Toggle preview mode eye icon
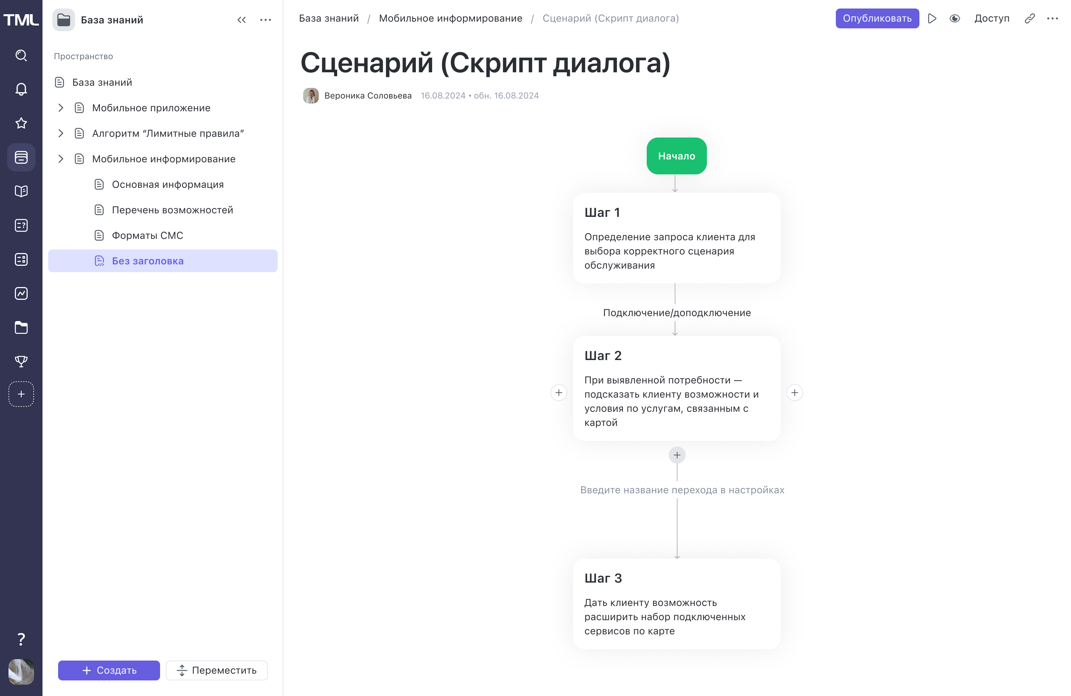 pyautogui.click(x=954, y=18)
